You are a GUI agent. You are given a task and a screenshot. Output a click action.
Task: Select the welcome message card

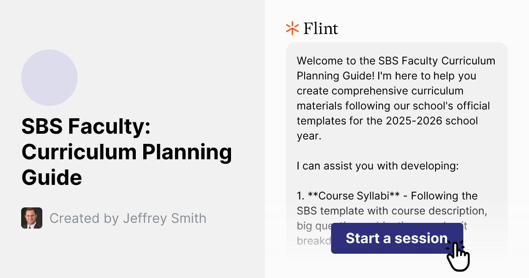(397, 132)
